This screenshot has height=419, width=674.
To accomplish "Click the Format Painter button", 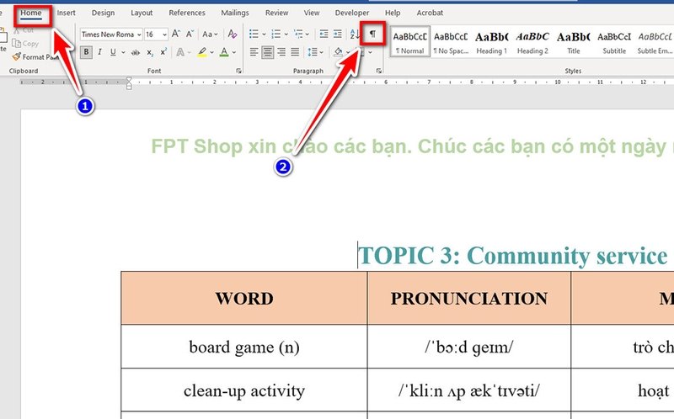I will (35, 56).
